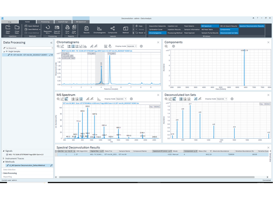Open the Audit/E-Sign tab
The height and width of the screenshot is (201, 273).
[63, 22]
